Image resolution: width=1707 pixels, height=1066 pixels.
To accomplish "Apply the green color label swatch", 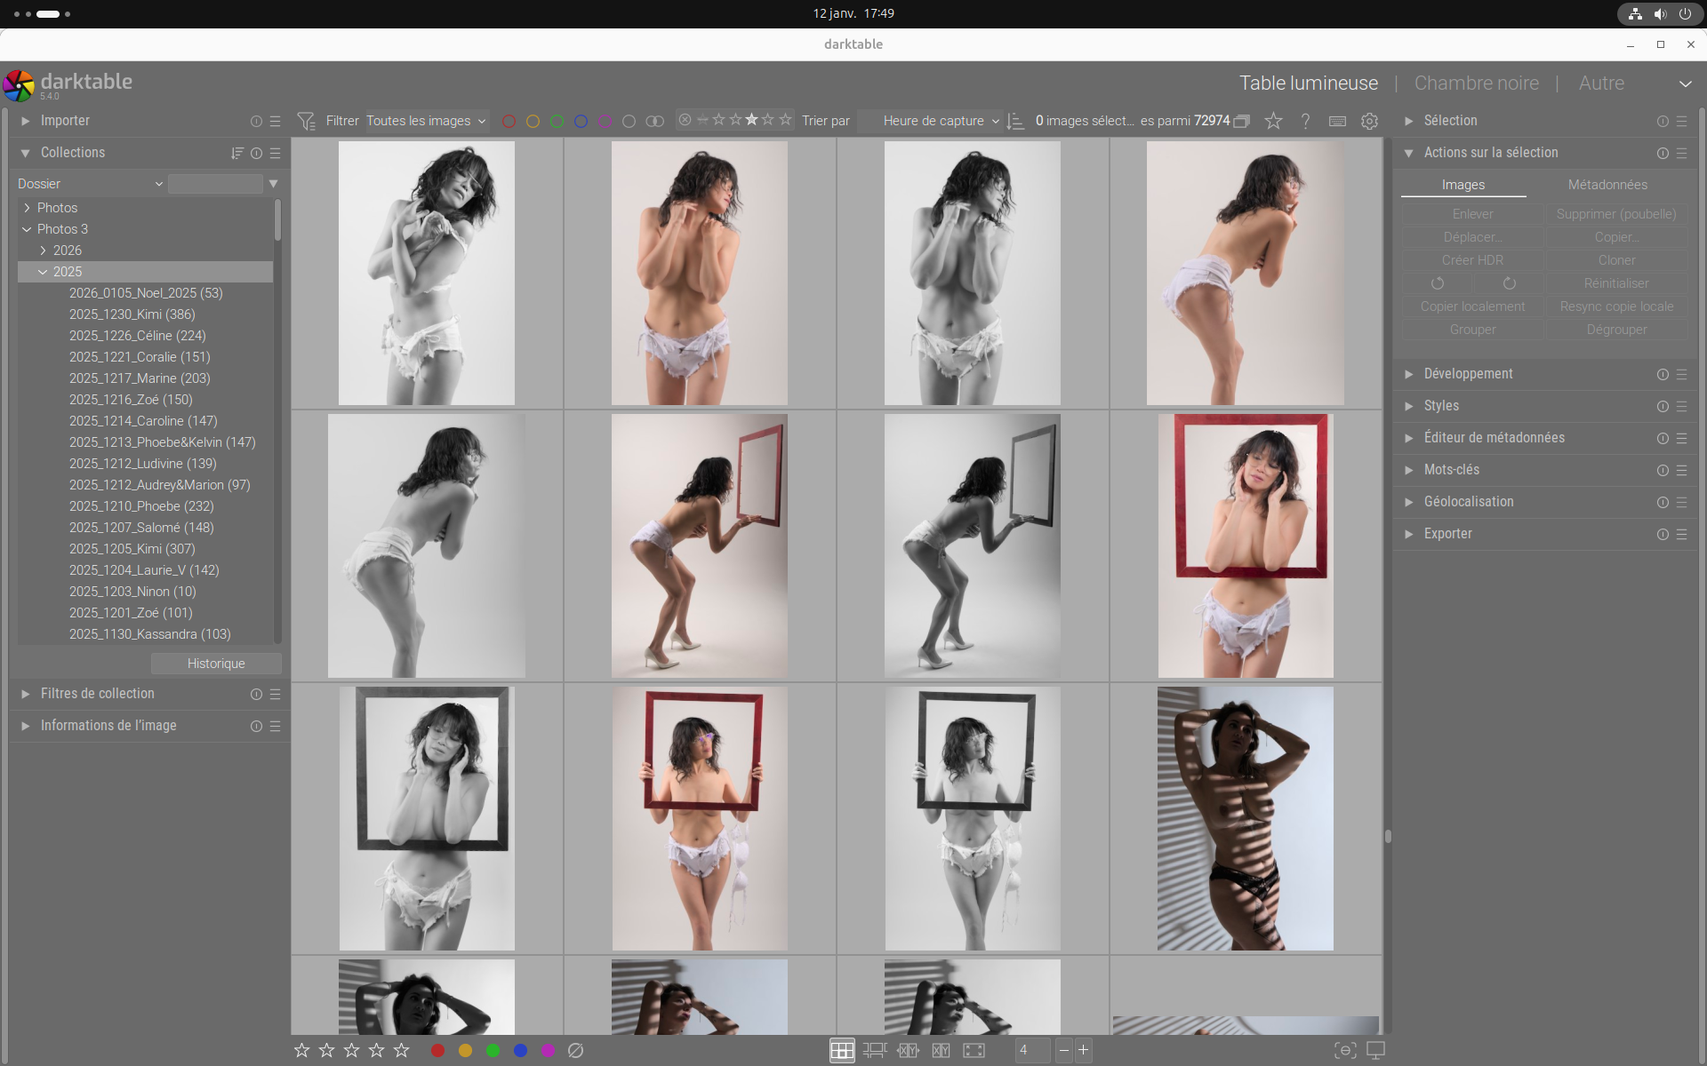I will point(493,1050).
